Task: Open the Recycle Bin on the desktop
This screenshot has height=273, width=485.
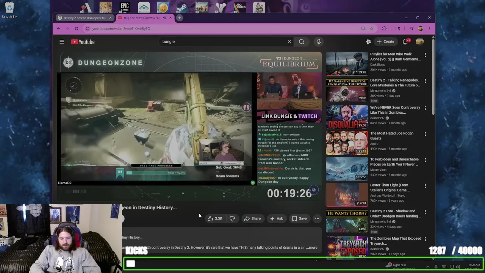Action: pos(9,10)
